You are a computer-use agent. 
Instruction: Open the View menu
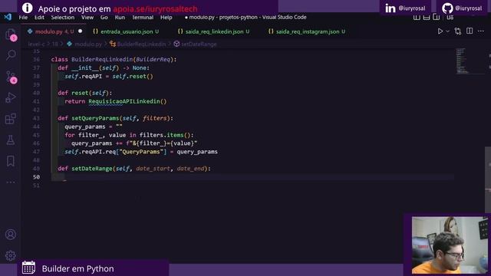click(x=87, y=17)
